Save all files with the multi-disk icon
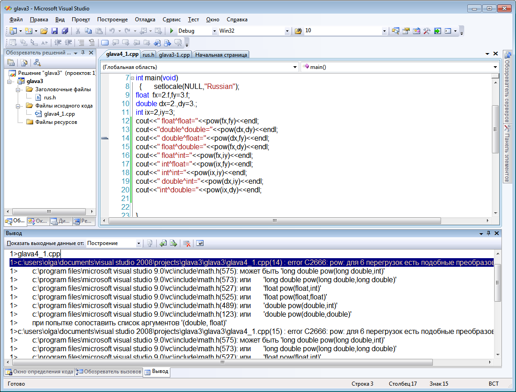This screenshot has width=516, height=392. point(65,31)
